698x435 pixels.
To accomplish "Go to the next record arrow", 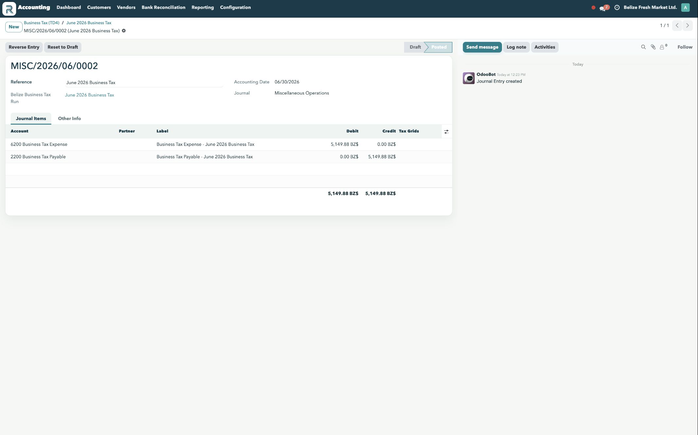I will coord(688,26).
